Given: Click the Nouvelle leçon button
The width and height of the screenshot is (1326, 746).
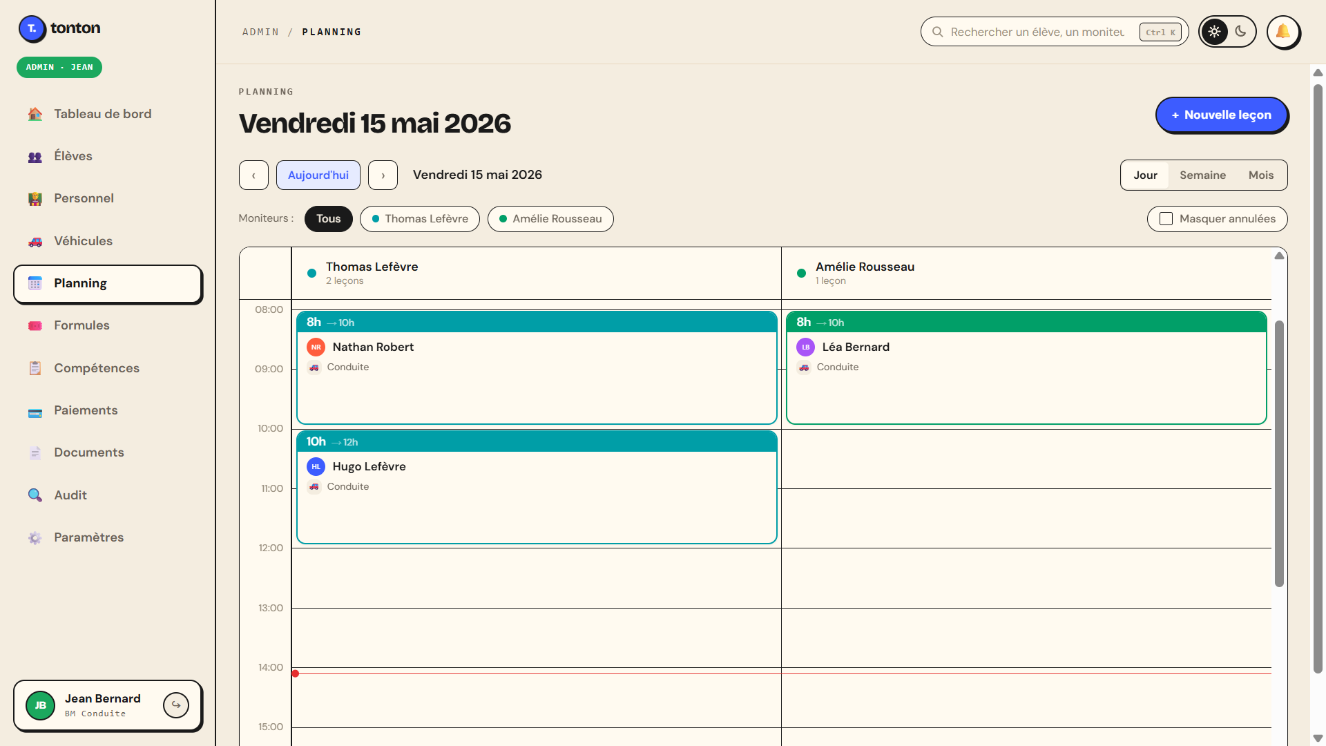Looking at the screenshot, I should pos(1221,115).
